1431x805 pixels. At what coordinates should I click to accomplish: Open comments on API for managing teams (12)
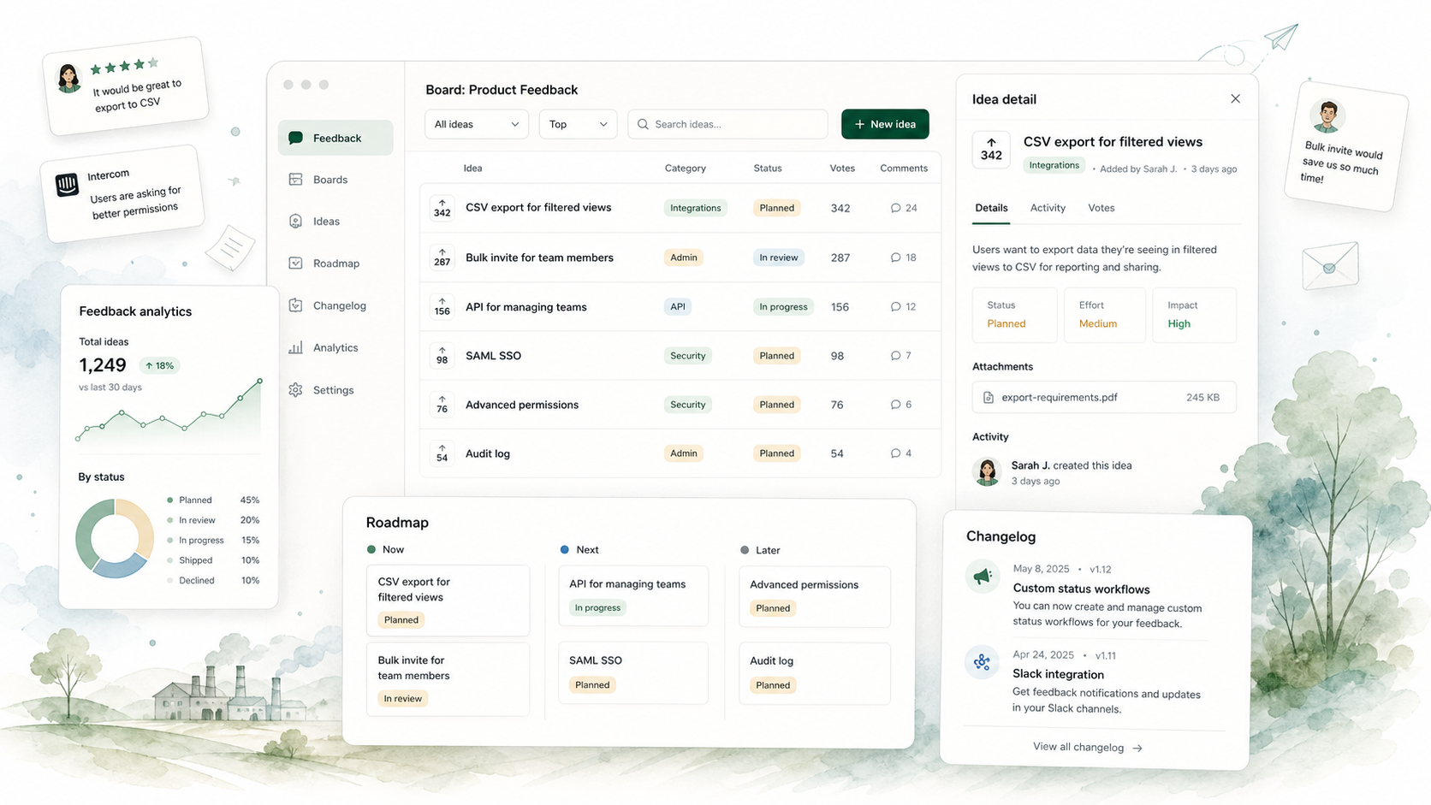(x=904, y=306)
